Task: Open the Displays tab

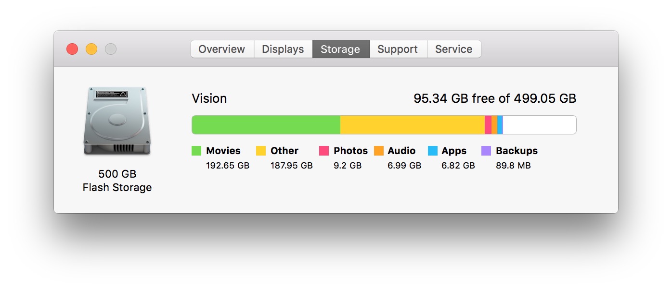Action: tap(283, 49)
